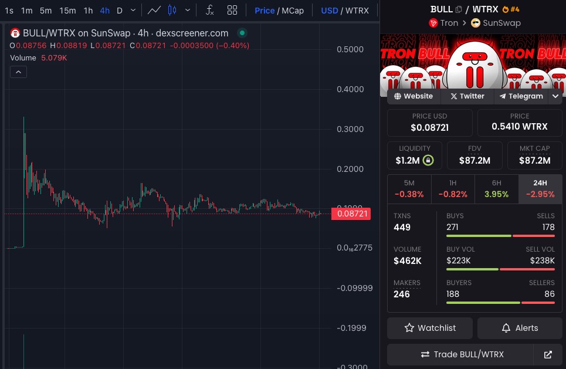Open the indicators fx menu
The width and height of the screenshot is (566, 369).
click(x=210, y=11)
